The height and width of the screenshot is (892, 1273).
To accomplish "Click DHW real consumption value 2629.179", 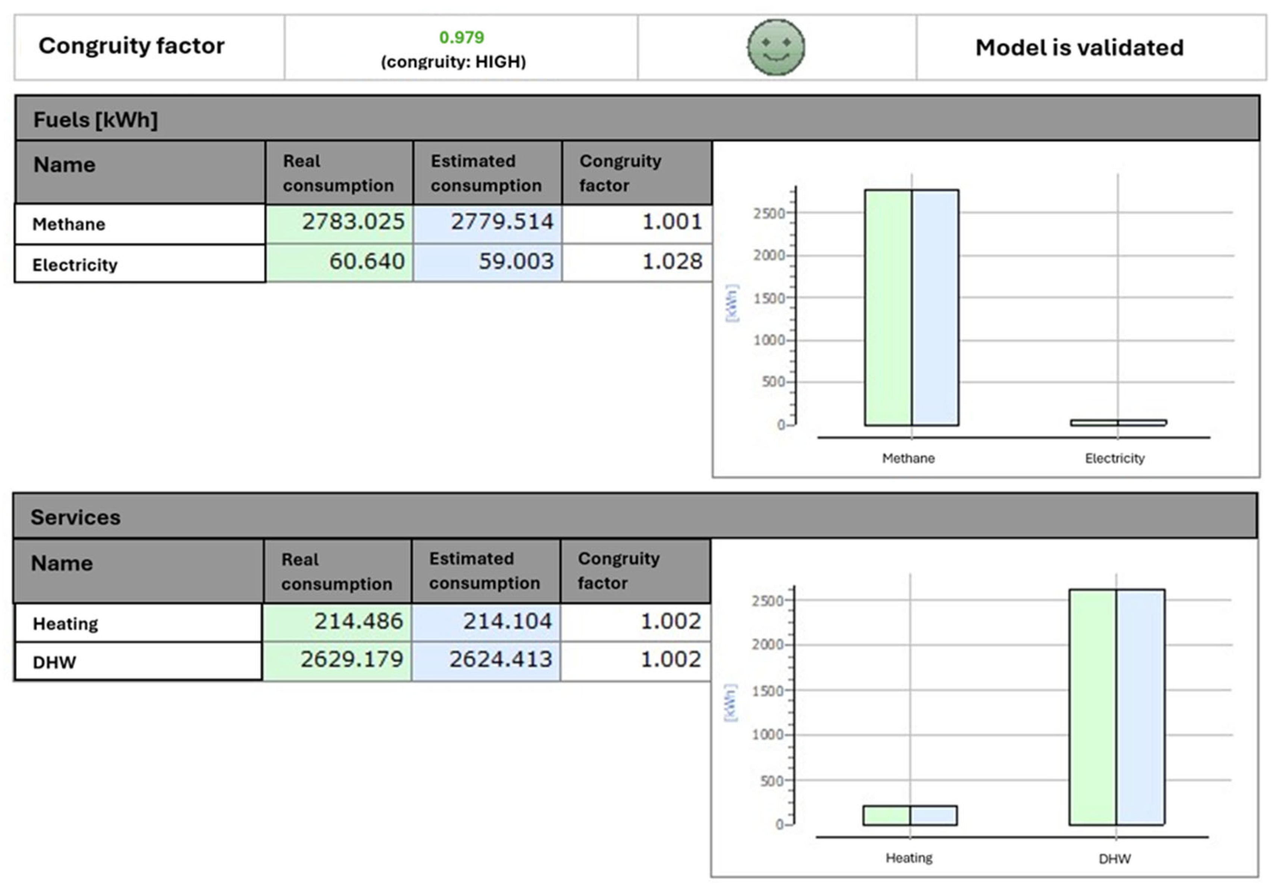I will [x=351, y=660].
